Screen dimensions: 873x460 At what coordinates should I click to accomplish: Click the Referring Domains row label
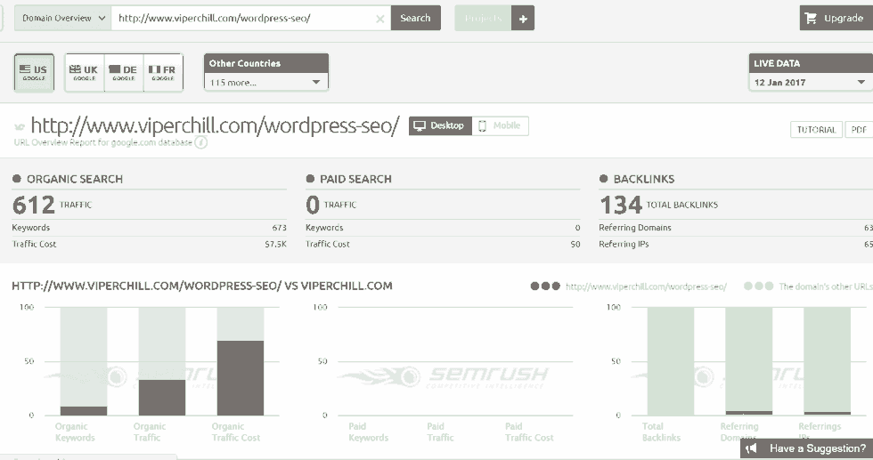(x=634, y=228)
